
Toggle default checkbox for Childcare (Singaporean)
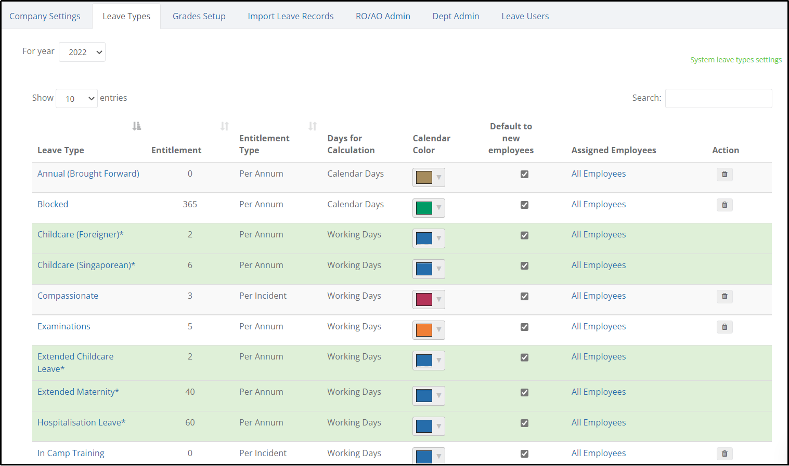pos(524,266)
